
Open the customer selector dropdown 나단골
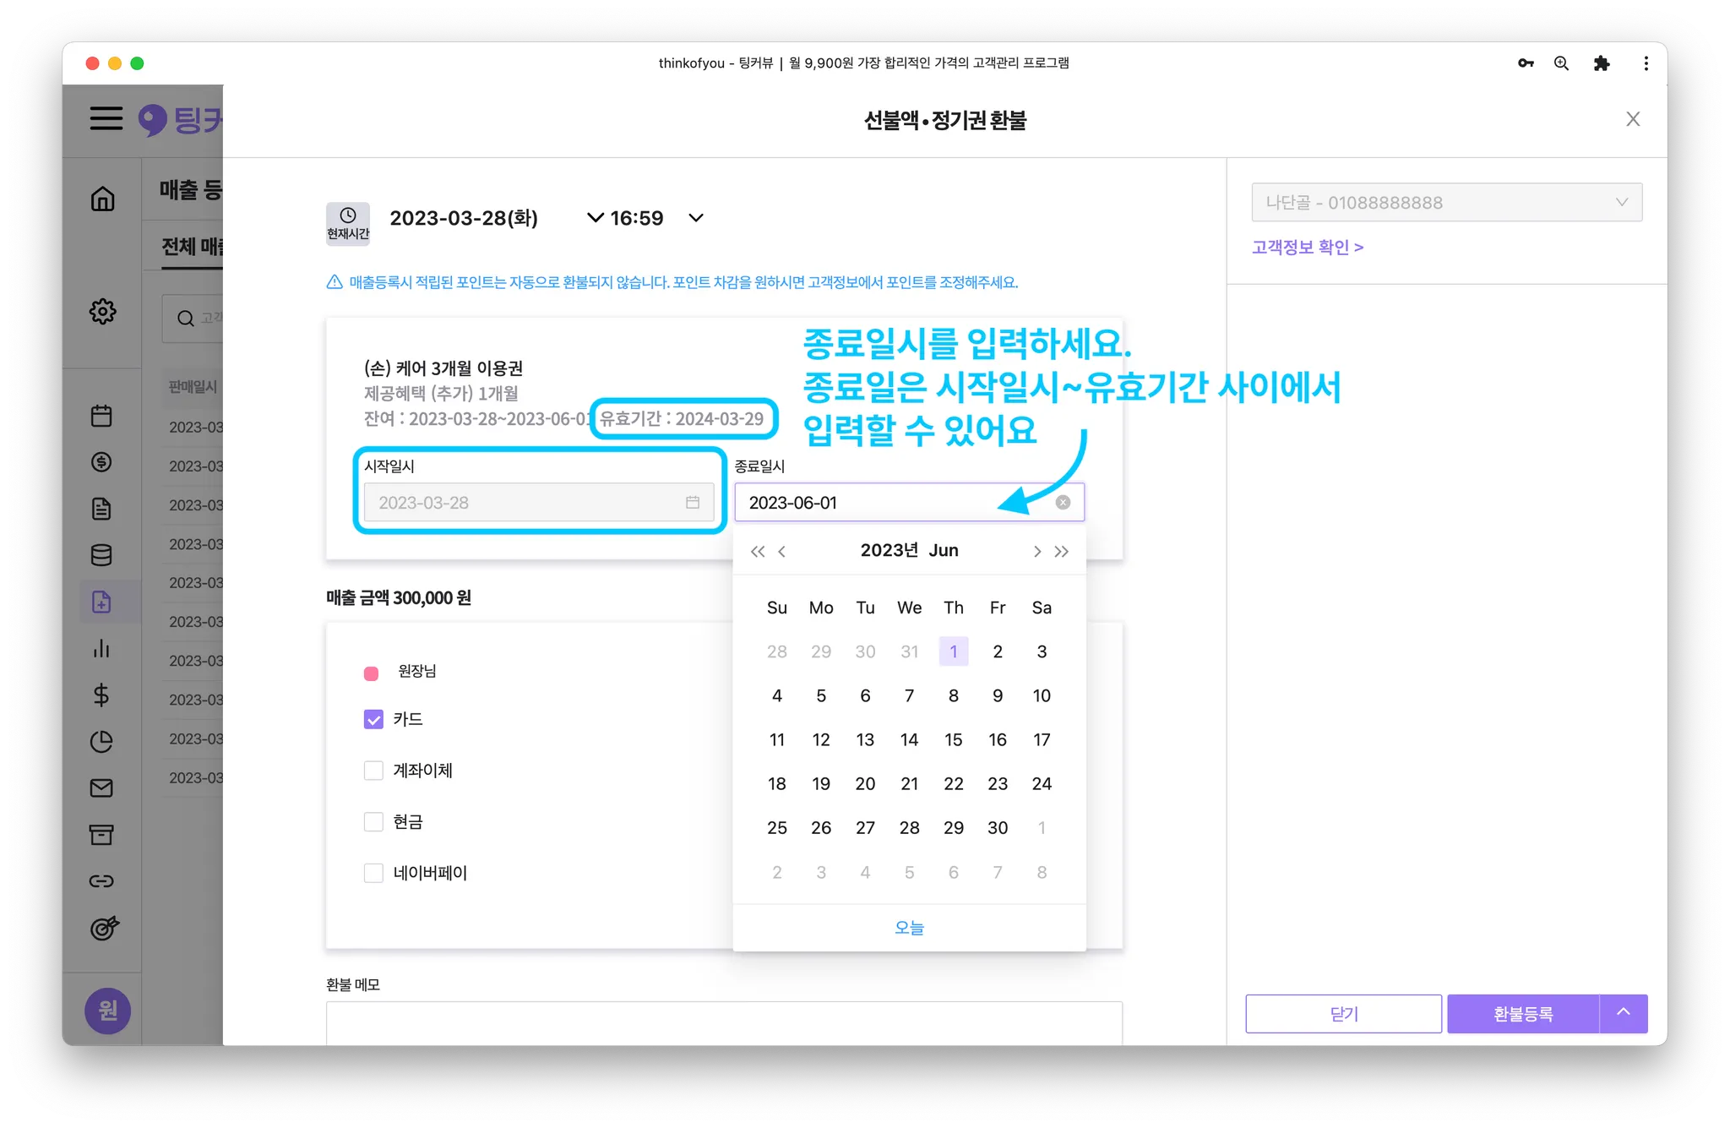point(1446,203)
